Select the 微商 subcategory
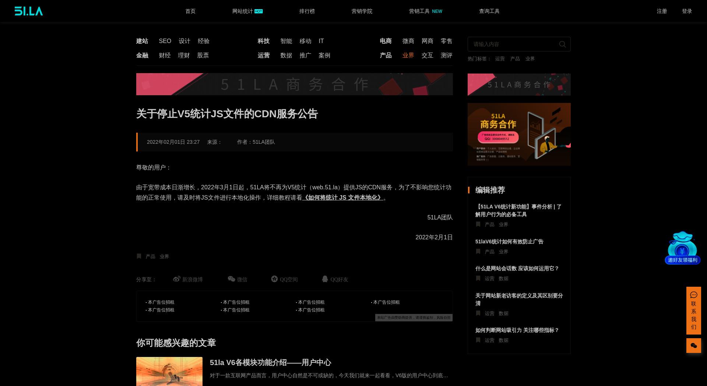707x386 pixels. click(408, 41)
